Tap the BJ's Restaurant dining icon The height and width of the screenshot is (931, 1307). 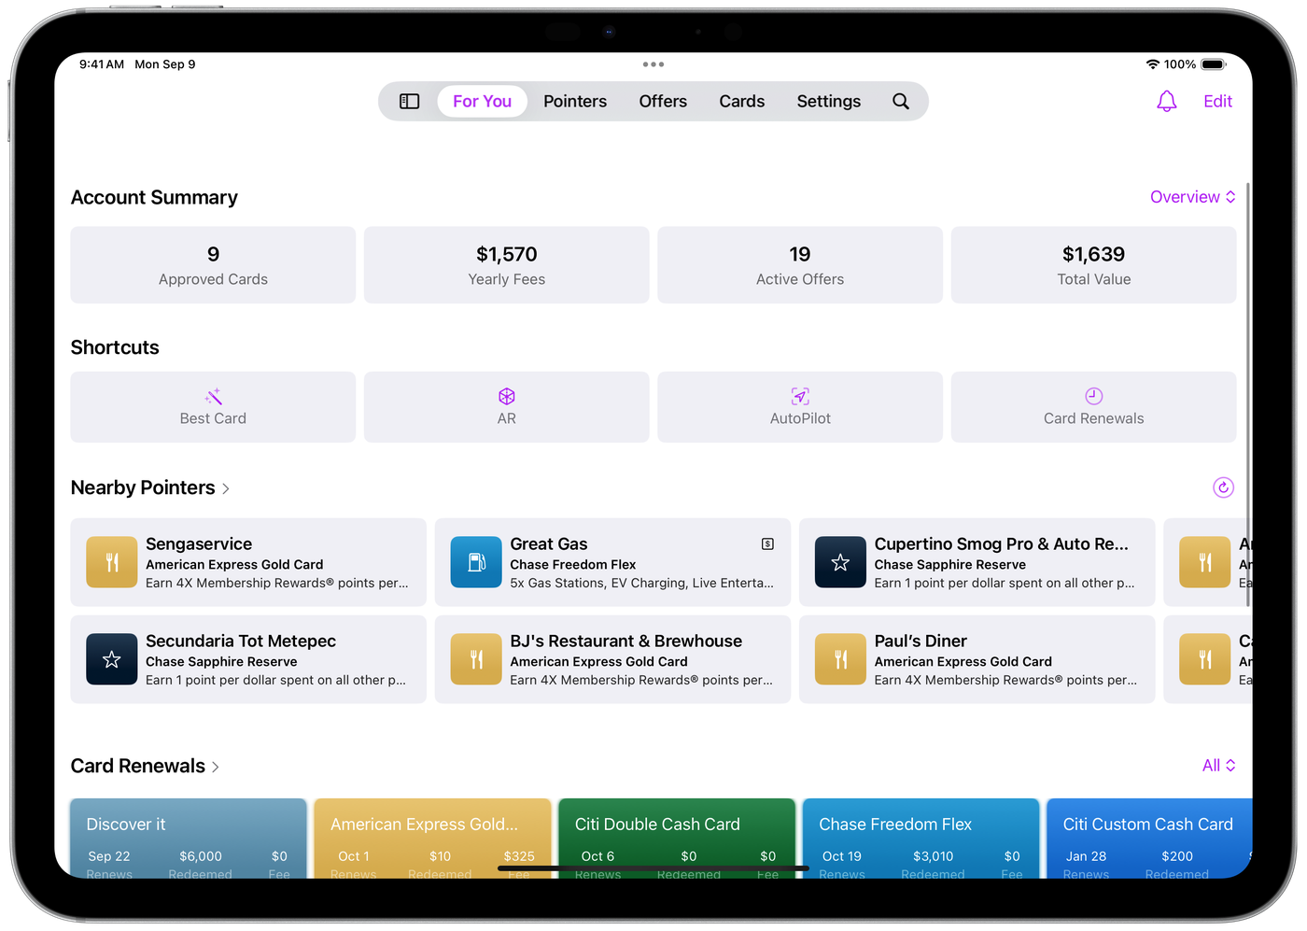(476, 659)
